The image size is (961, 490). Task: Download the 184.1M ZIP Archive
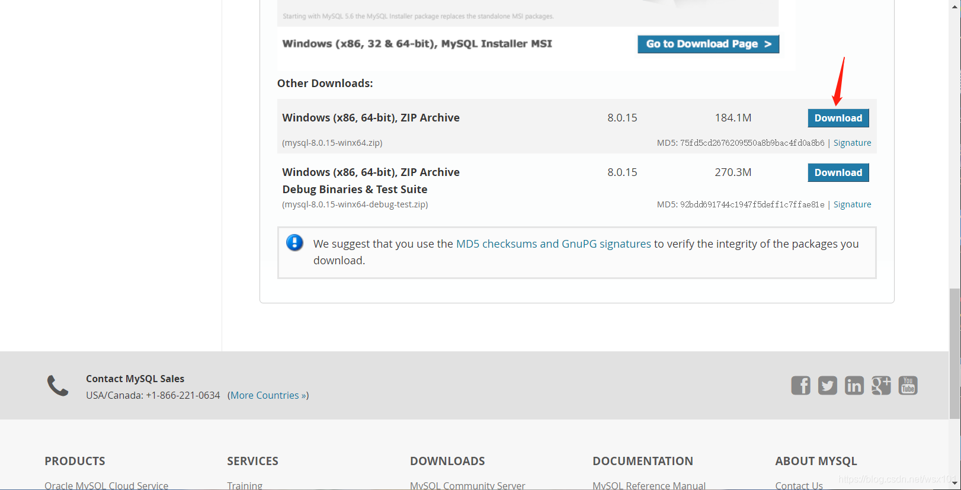coord(838,118)
